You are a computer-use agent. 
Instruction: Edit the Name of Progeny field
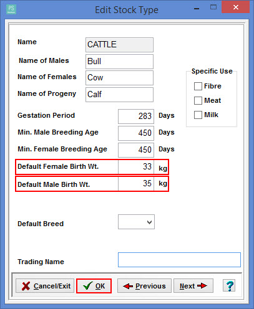tap(119, 95)
